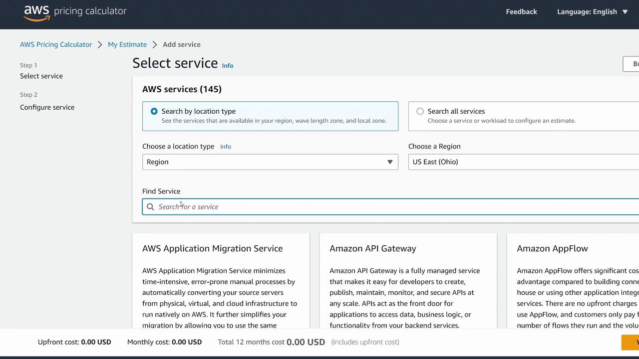Open the Amazon AppFlow card
Image resolution: width=639 pixels, height=359 pixels.
(573, 281)
